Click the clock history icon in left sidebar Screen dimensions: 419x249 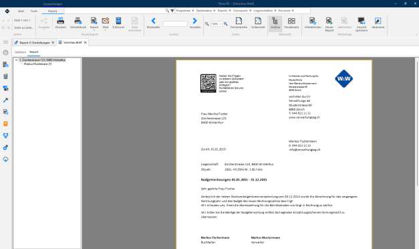(5, 52)
